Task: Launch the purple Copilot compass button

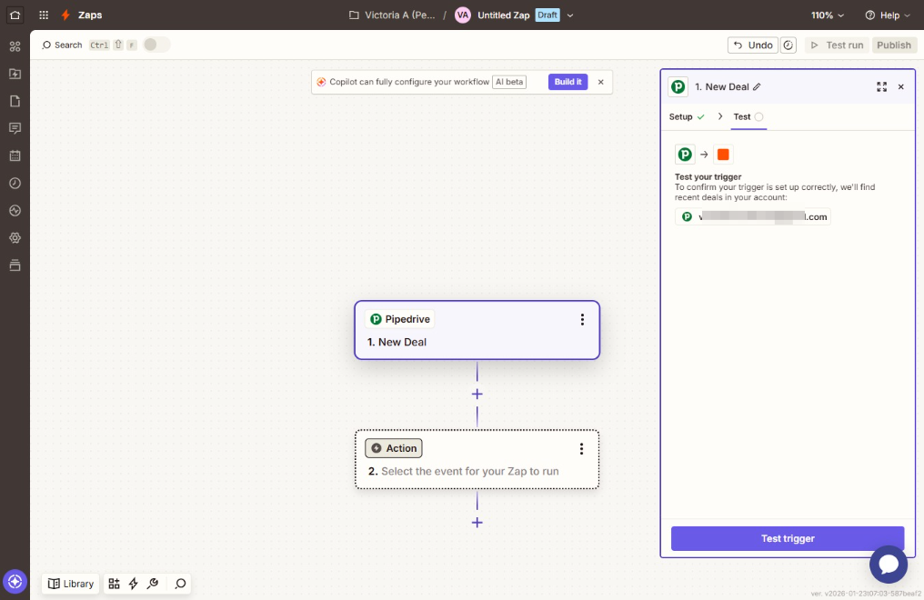Action: click(15, 582)
